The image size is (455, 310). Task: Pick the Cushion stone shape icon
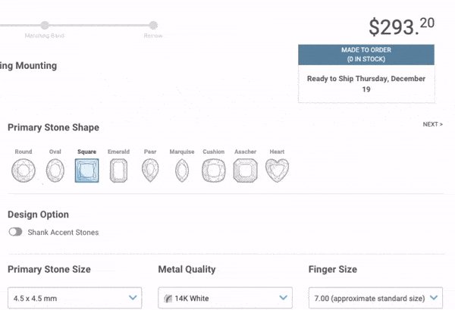pyautogui.click(x=214, y=171)
